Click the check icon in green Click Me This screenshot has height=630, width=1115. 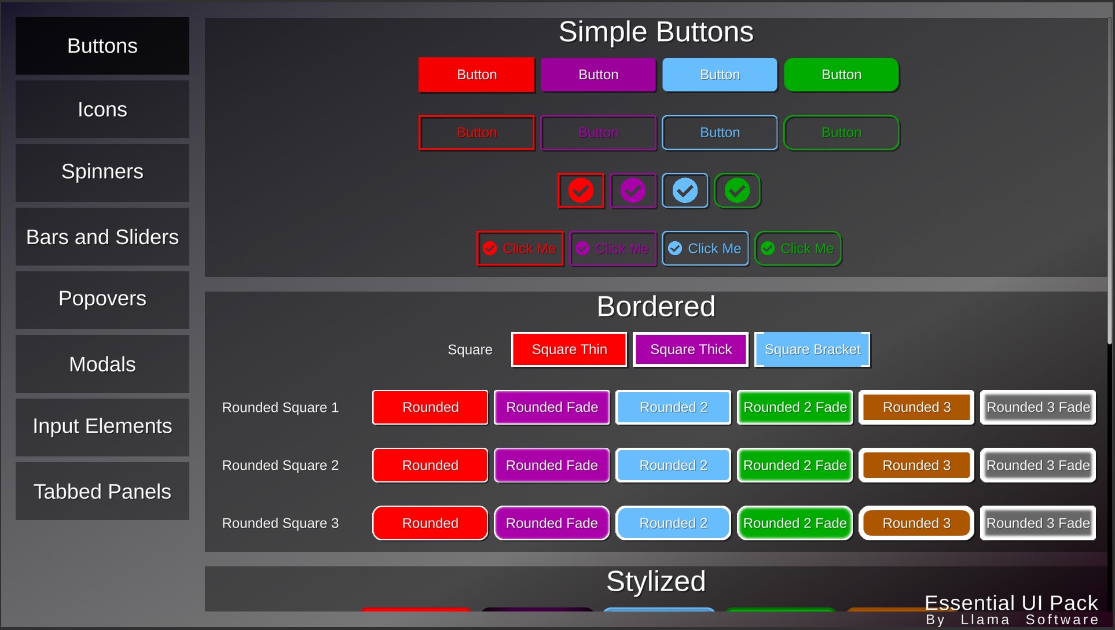pyautogui.click(x=768, y=248)
